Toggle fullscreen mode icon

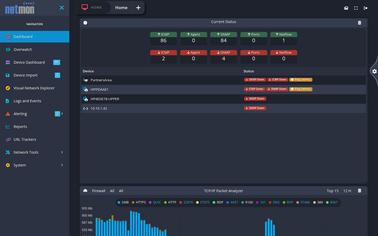pos(356,8)
